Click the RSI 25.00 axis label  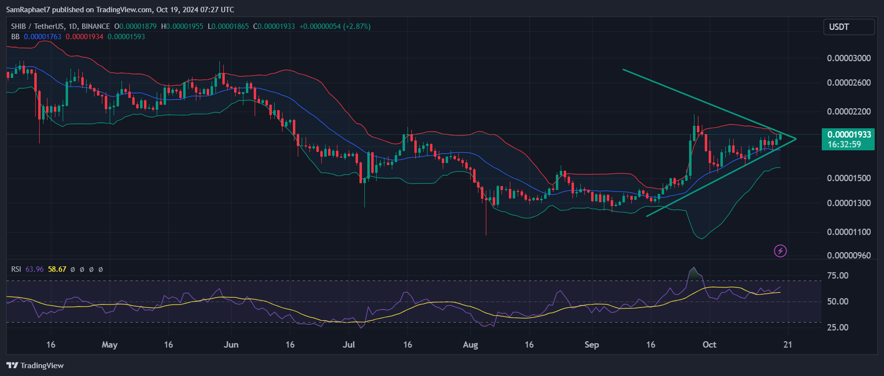point(837,328)
